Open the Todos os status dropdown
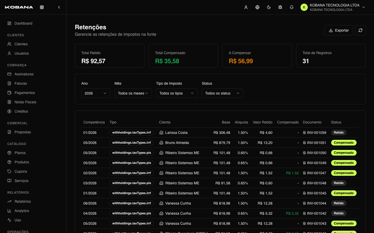Image resolution: width=374 pixels, height=233 pixels. [x=223, y=93]
